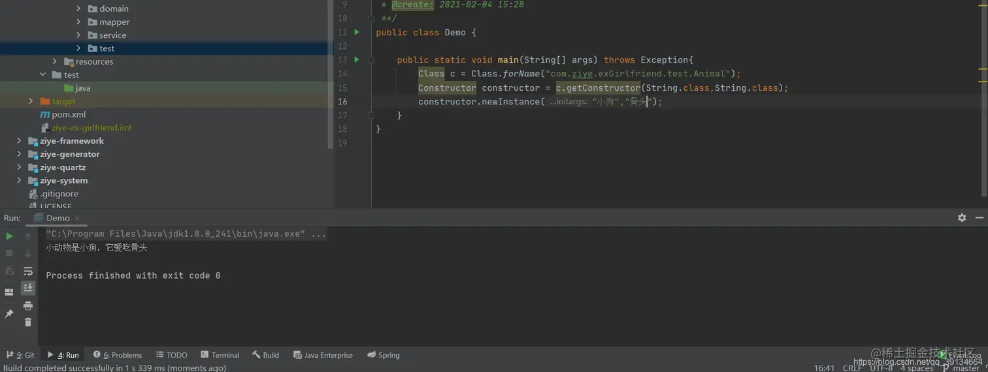
Task: Expand the mapper folder
Action: pos(78,22)
